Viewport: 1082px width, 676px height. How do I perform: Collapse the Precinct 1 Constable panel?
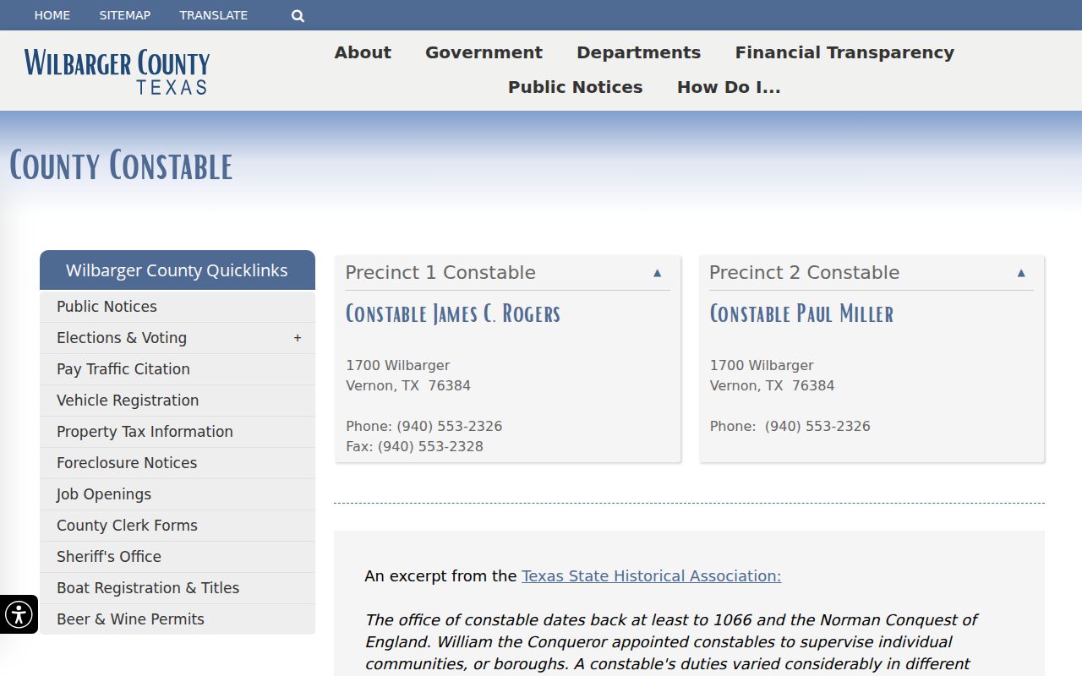click(x=658, y=273)
